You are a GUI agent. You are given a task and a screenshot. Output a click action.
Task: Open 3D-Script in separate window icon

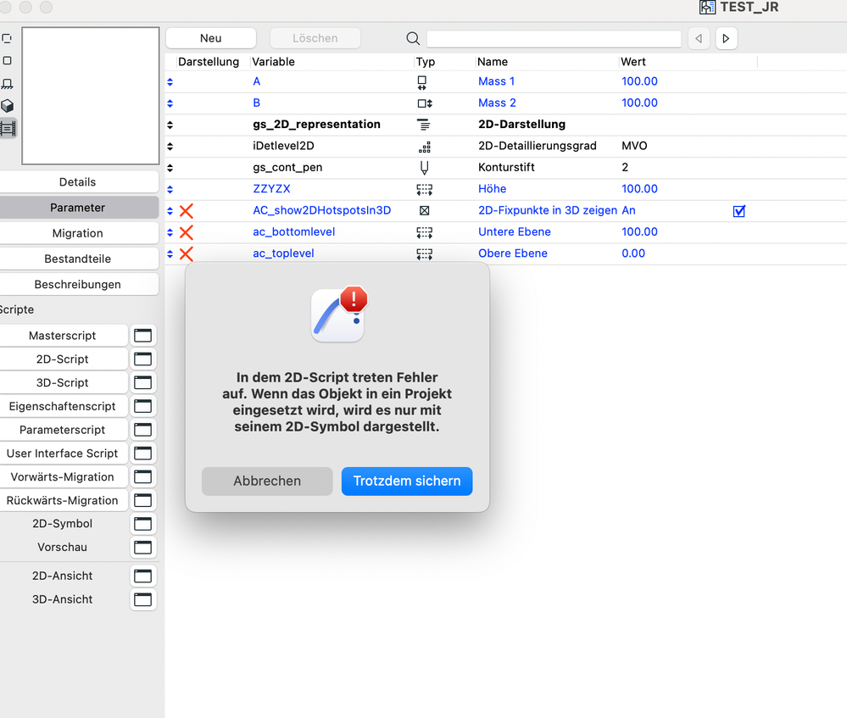pos(142,382)
